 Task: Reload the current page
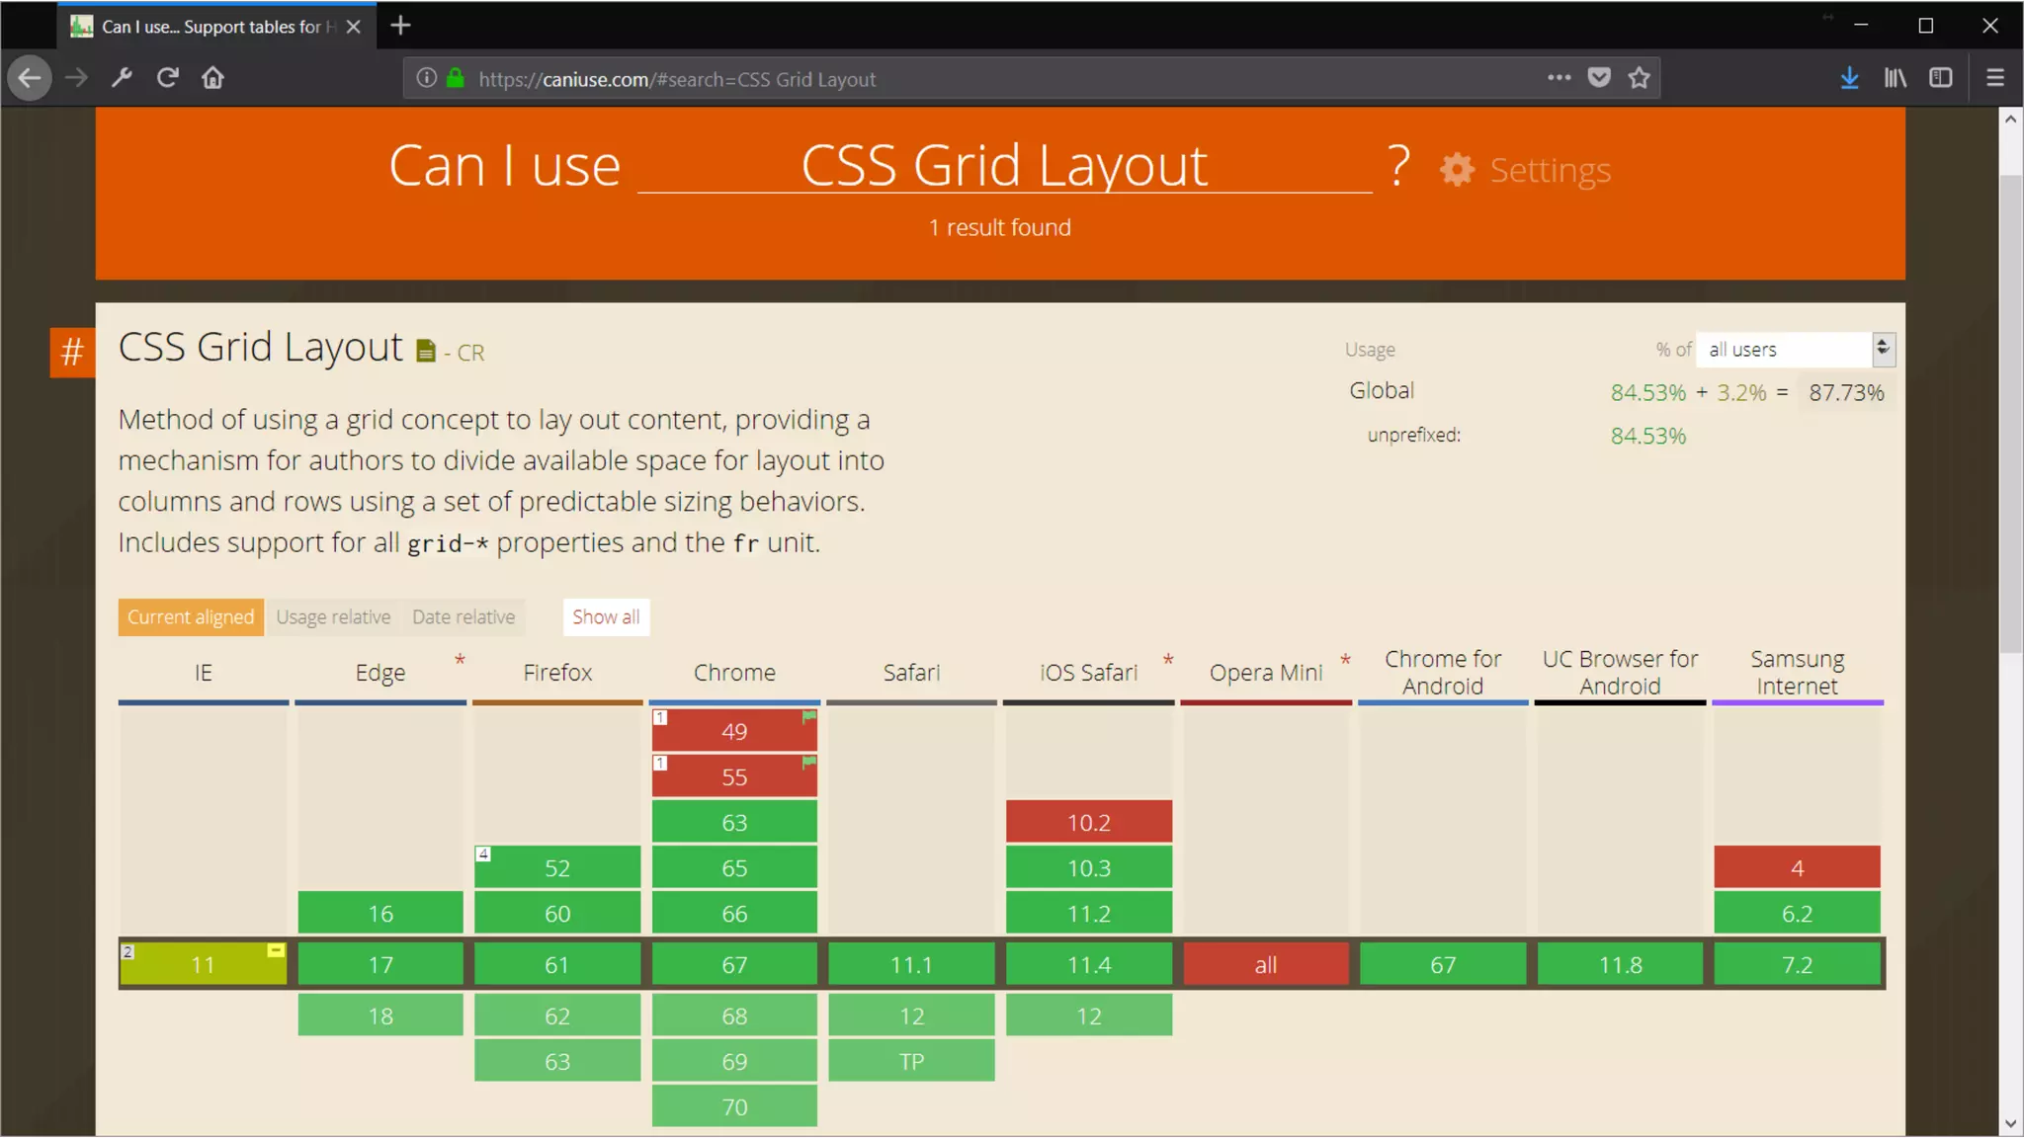[167, 78]
